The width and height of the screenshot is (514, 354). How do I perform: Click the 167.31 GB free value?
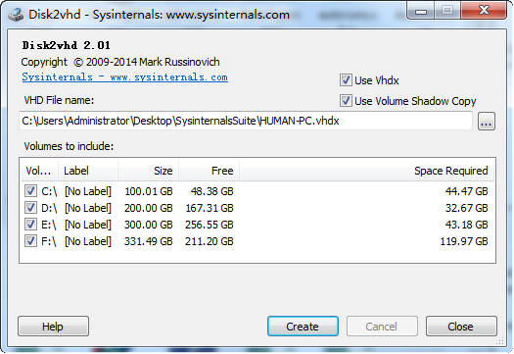click(210, 208)
